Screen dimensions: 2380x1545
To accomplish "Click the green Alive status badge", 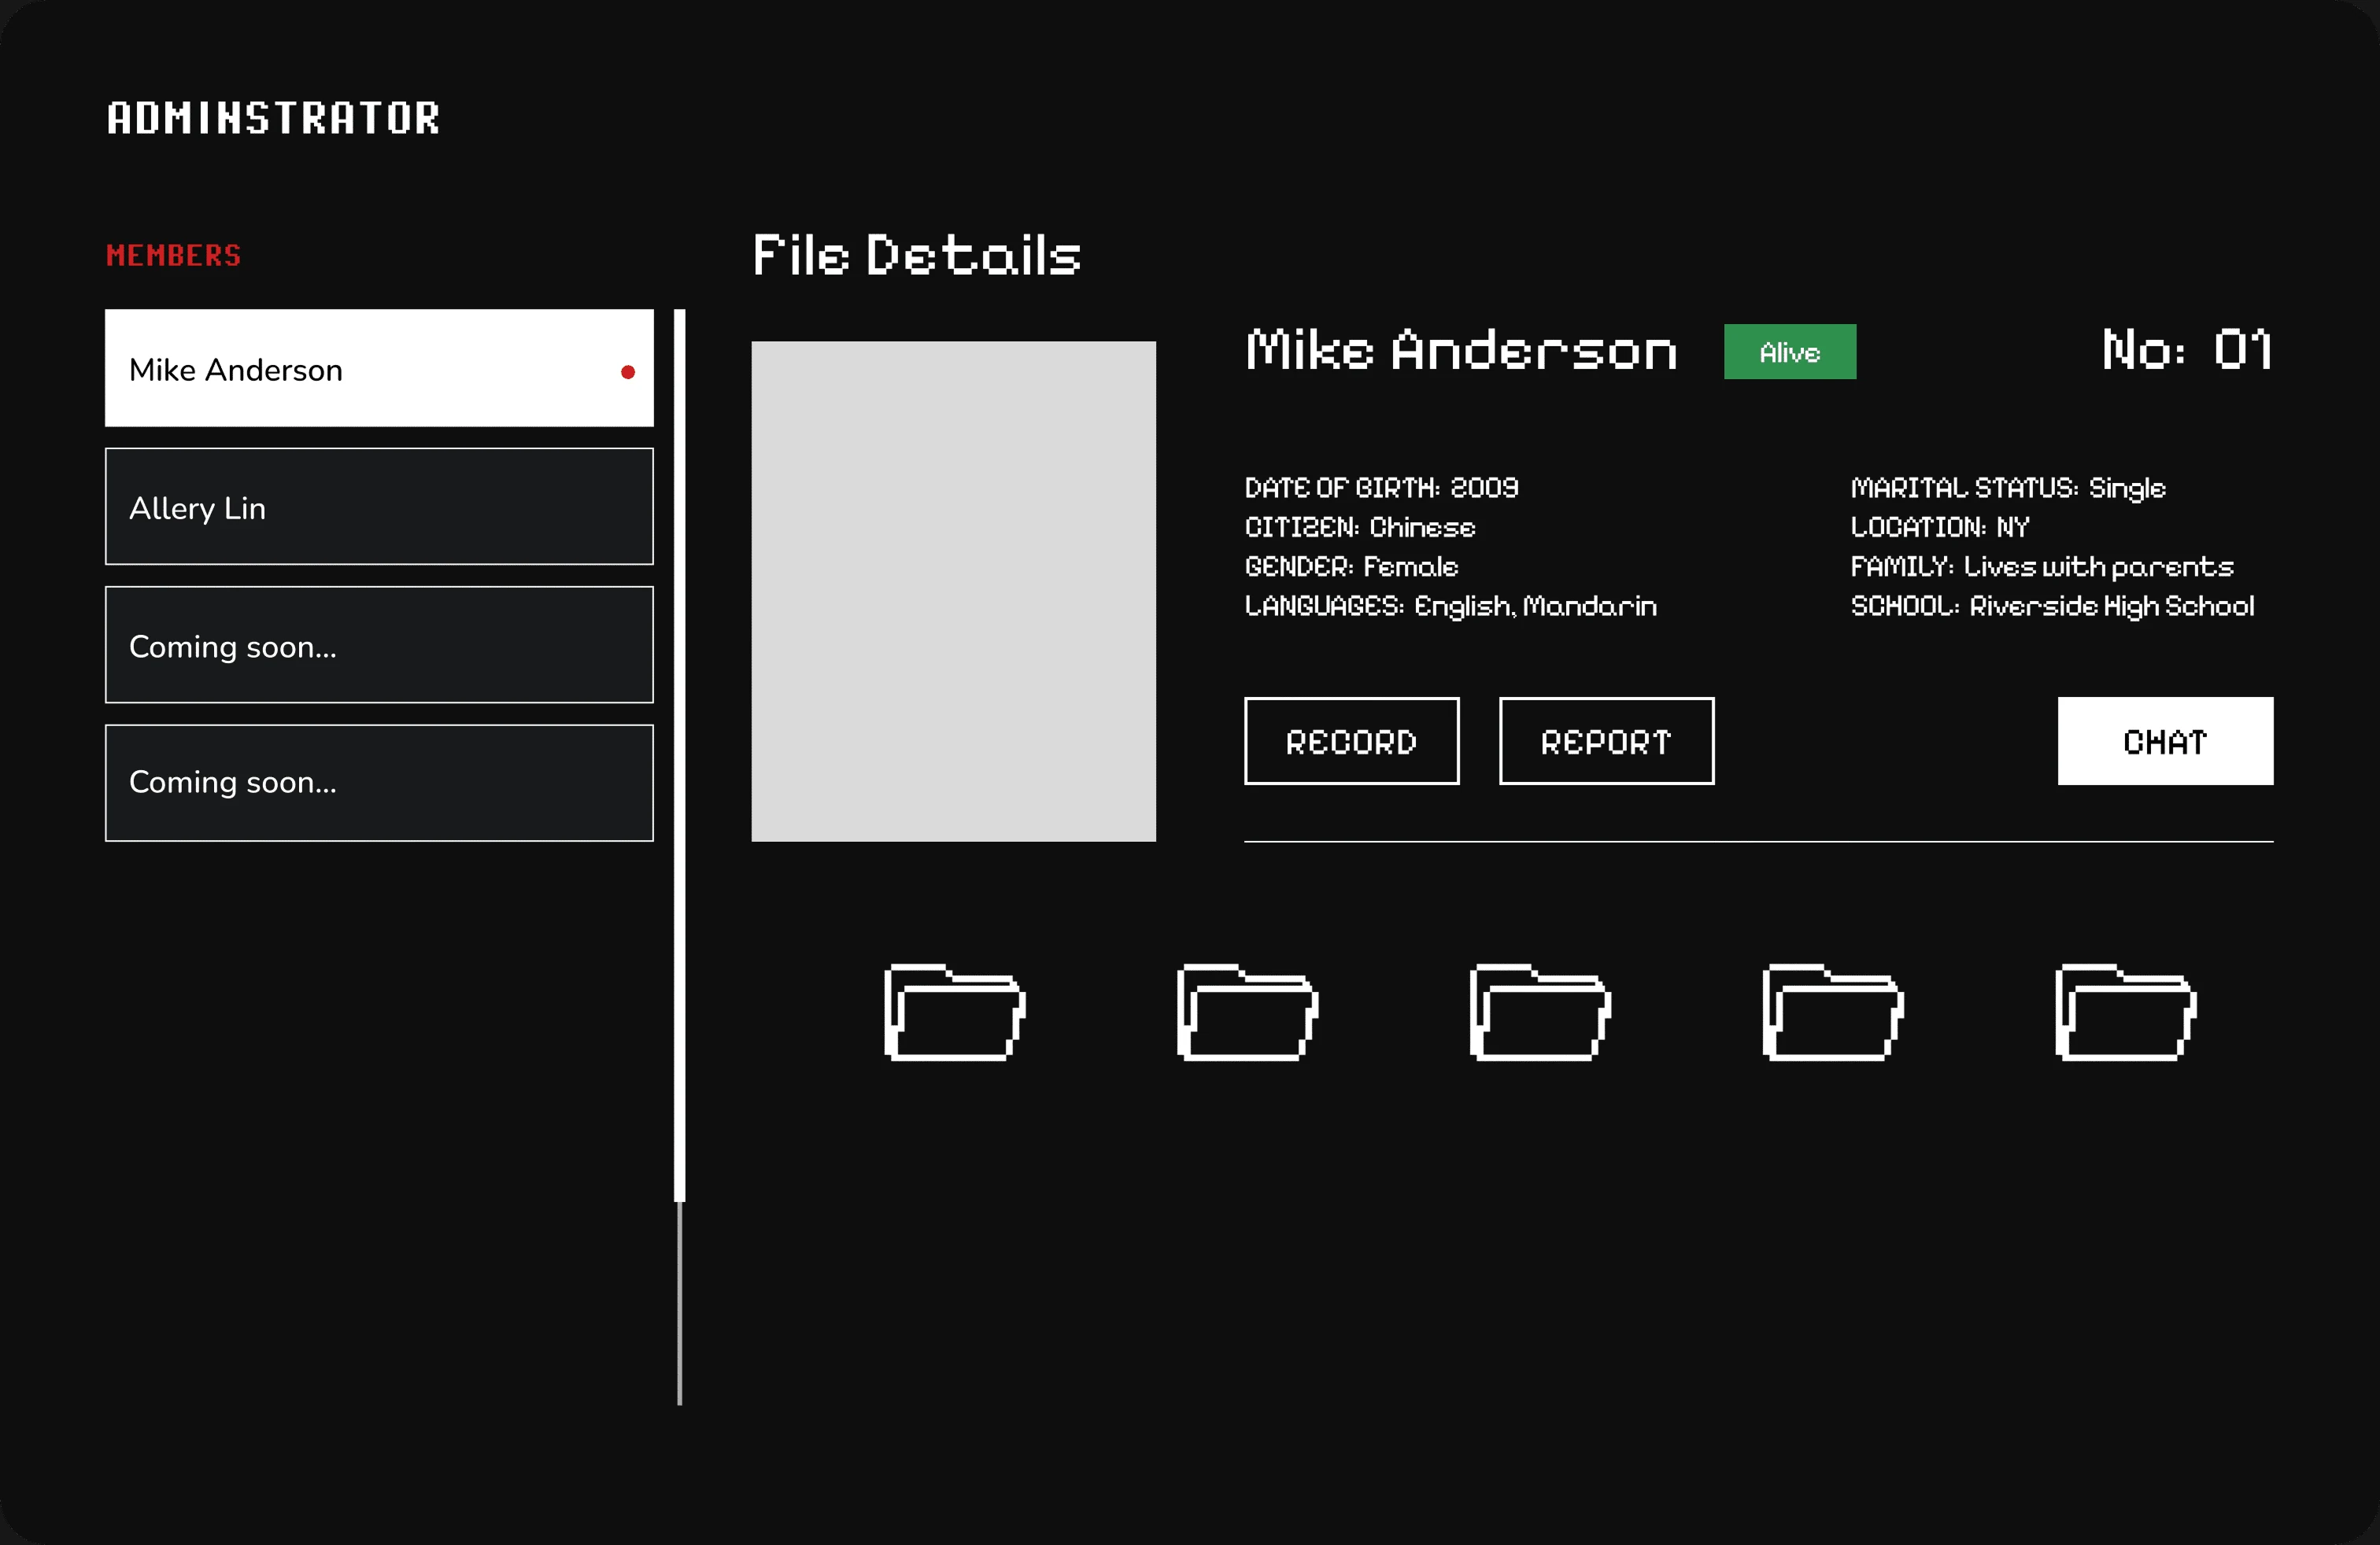I will 1790,351.
